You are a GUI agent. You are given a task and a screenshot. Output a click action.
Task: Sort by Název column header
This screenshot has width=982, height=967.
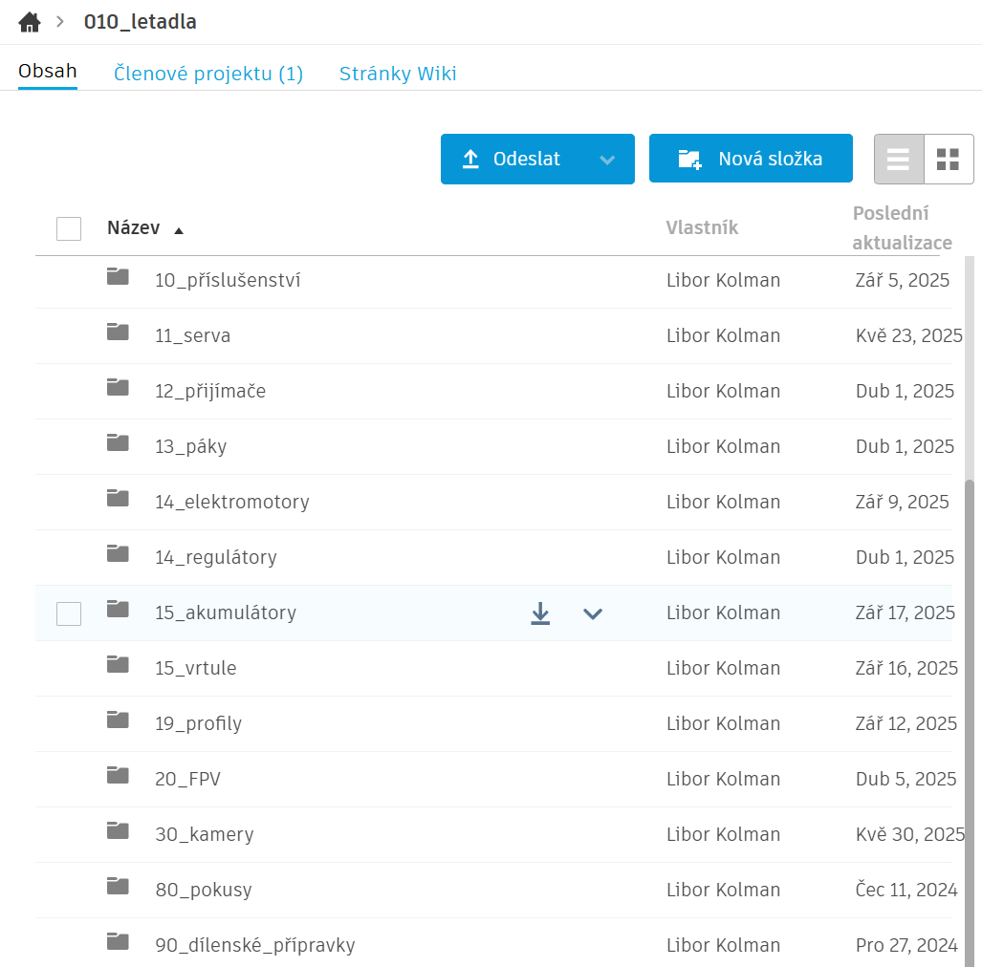[134, 228]
